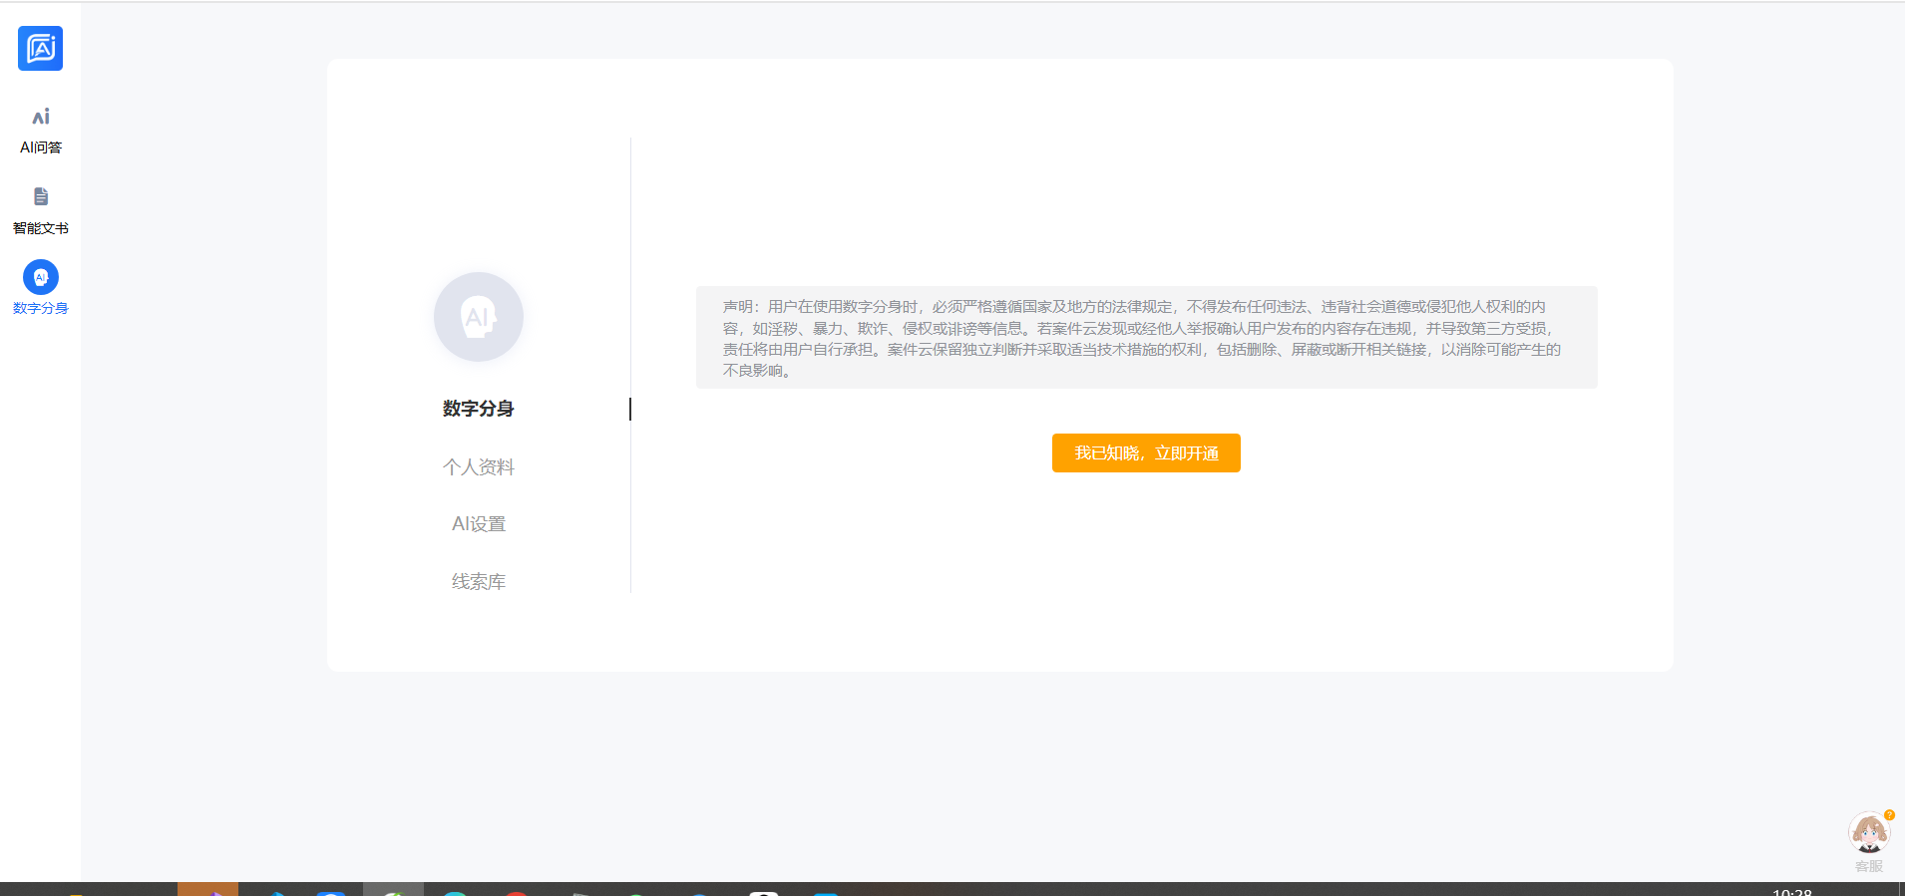
Task: Open the orange-highlighted taskbar app
Action: click(207, 889)
